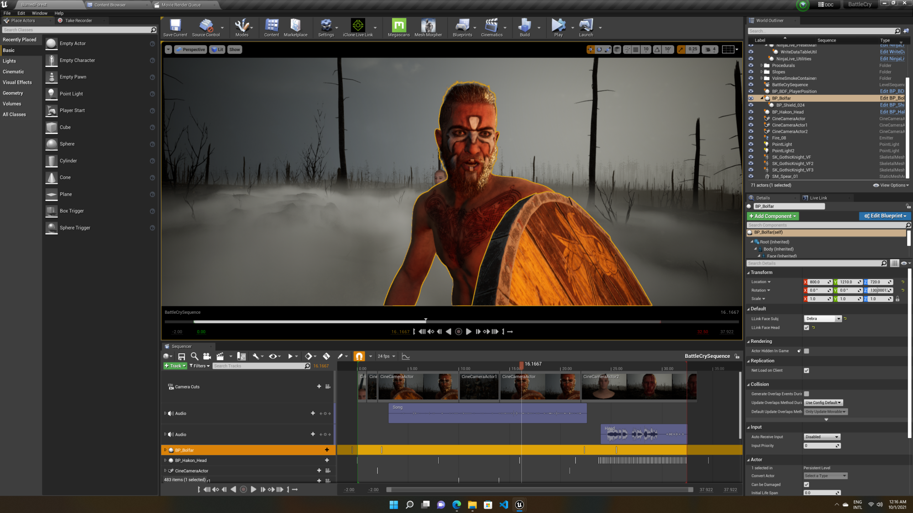
Task: Launch iClone Live Link from the toolbar
Action: [x=357, y=27]
